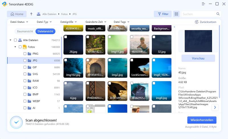Click the Vorschau preview button

click(198, 58)
